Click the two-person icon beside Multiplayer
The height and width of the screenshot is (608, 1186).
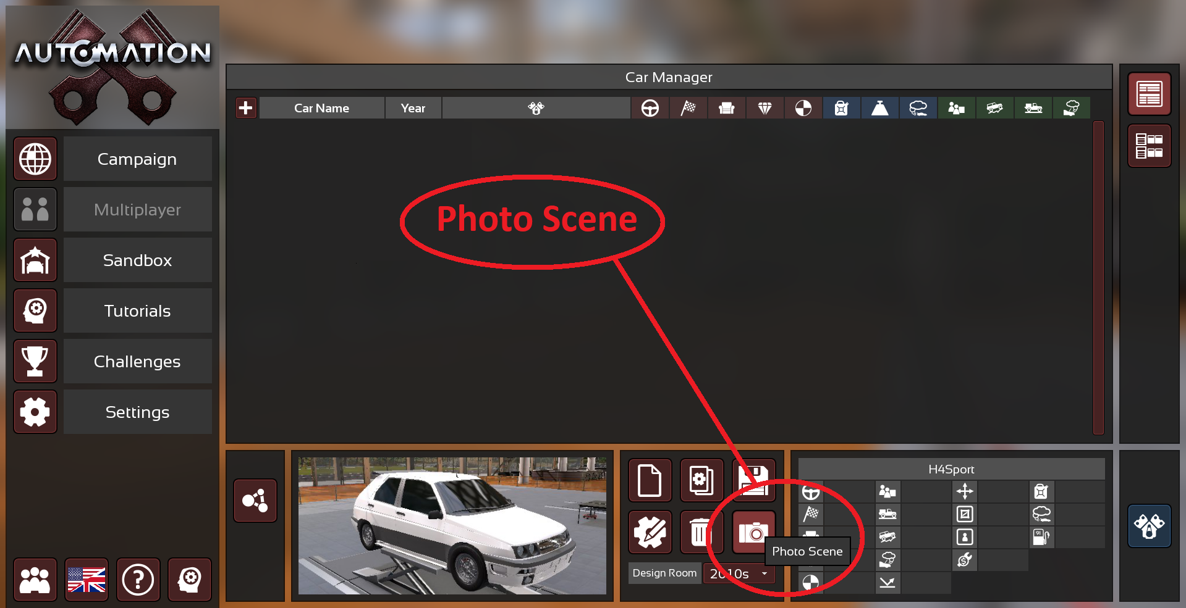coord(35,209)
